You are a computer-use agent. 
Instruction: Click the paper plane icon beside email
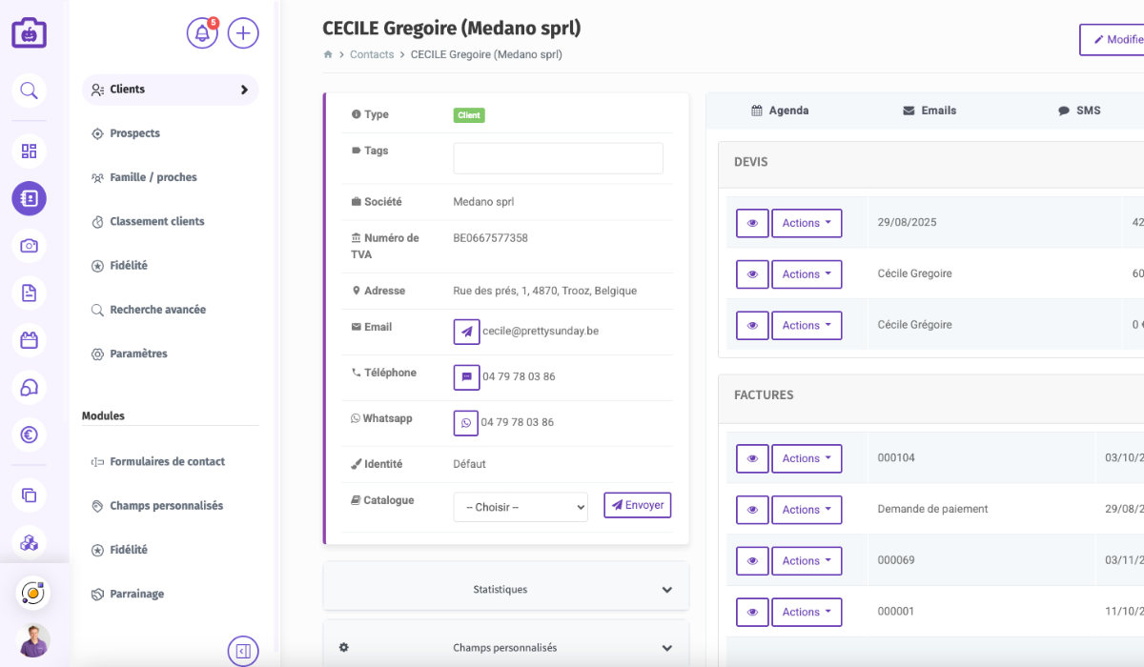pyautogui.click(x=466, y=332)
